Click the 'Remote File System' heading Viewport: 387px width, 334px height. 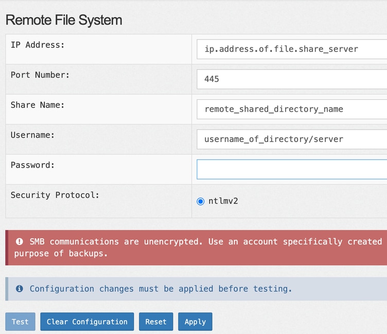coord(64,20)
